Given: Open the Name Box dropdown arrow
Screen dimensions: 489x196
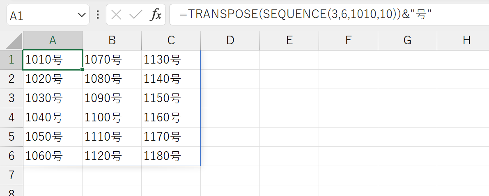Looking at the screenshot, I should 81,15.
